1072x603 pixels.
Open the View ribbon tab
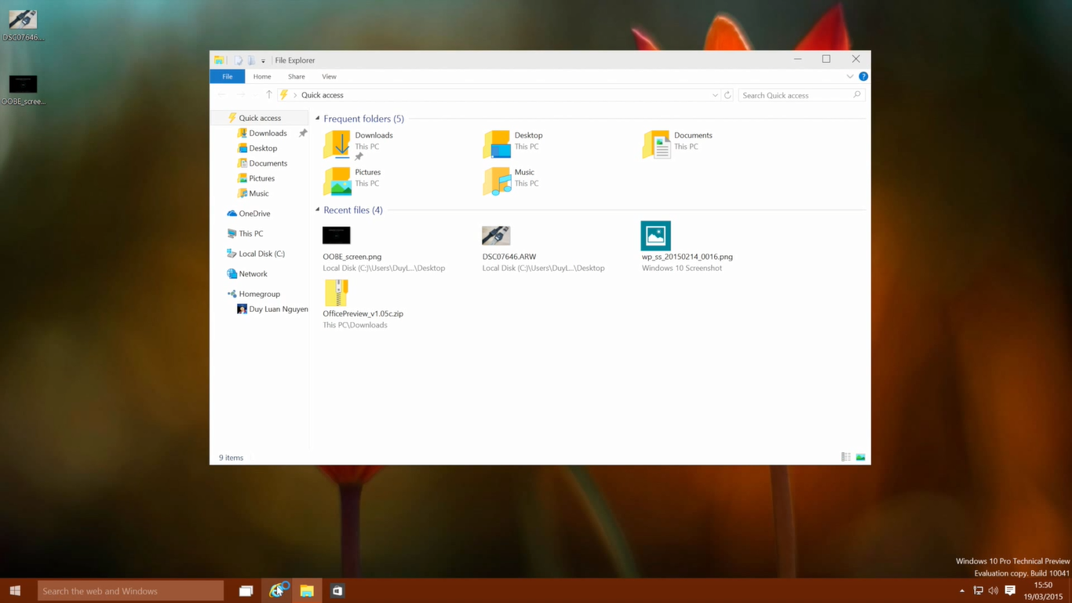(x=329, y=76)
